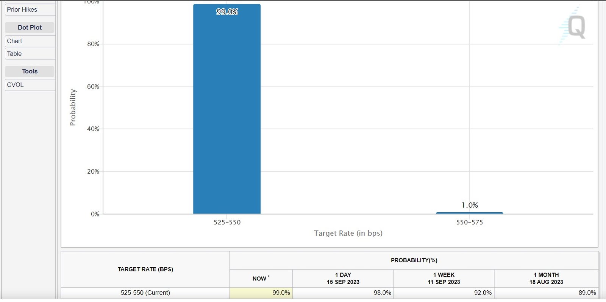Image resolution: width=606 pixels, height=302 pixels.
Task: Click the 99.0% data label on bar
Action: (x=227, y=12)
